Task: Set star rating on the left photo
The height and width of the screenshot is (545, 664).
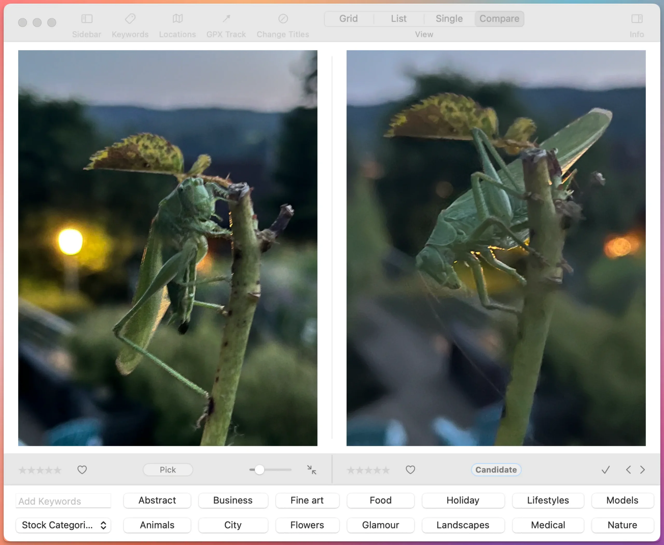Action: [40, 470]
